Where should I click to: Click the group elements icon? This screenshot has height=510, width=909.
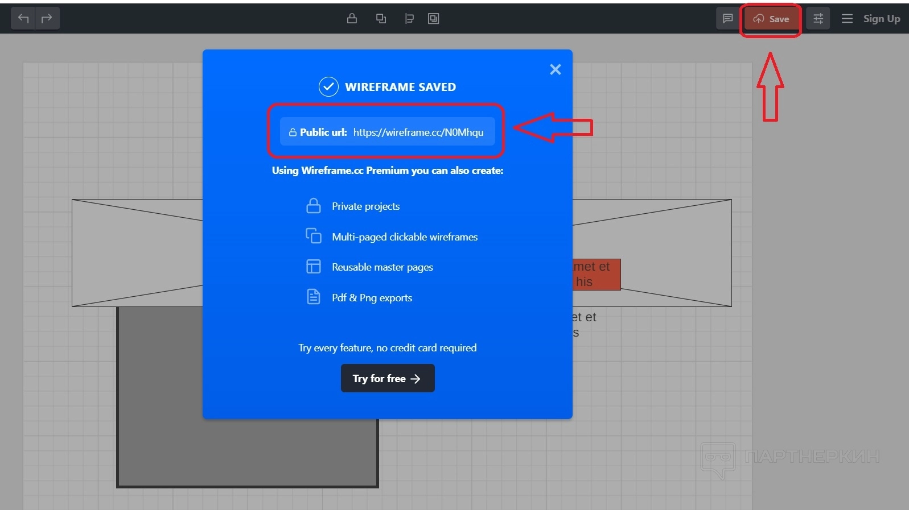434,19
